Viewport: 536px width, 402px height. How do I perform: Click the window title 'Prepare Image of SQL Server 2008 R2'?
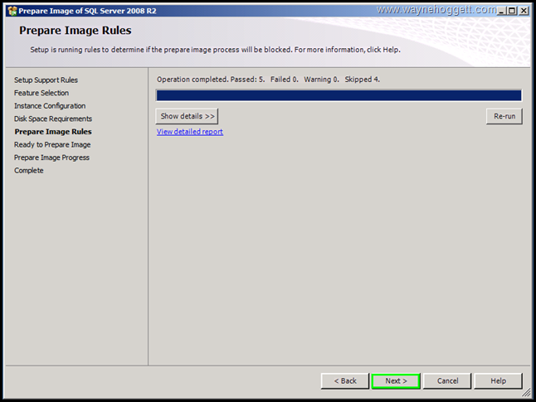87,11
